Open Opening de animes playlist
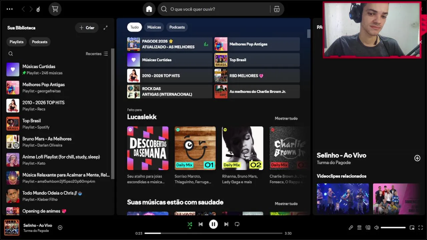 coord(57,211)
